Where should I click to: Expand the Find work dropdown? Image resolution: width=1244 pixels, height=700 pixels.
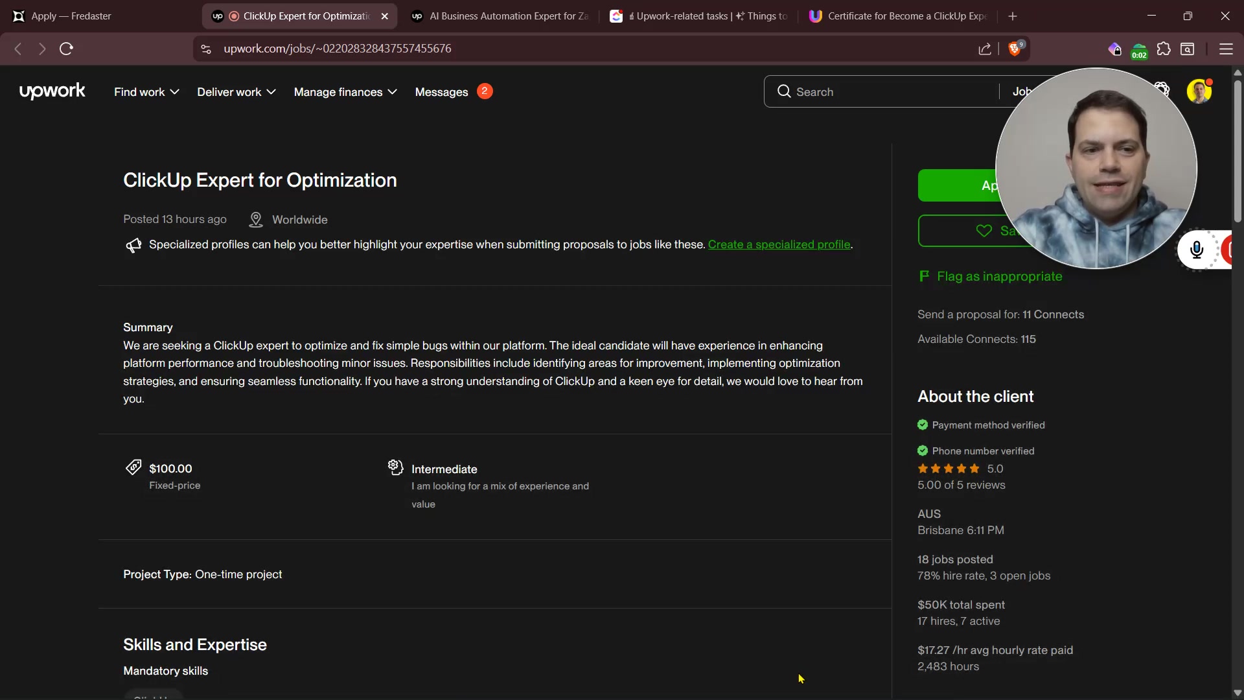pyautogui.click(x=146, y=92)
